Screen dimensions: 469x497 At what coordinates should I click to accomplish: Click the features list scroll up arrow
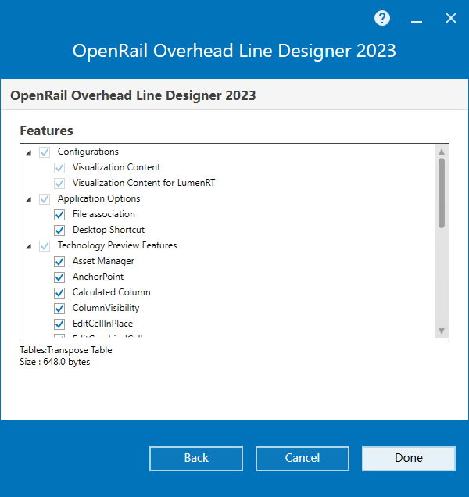click(x=442, y=152)
